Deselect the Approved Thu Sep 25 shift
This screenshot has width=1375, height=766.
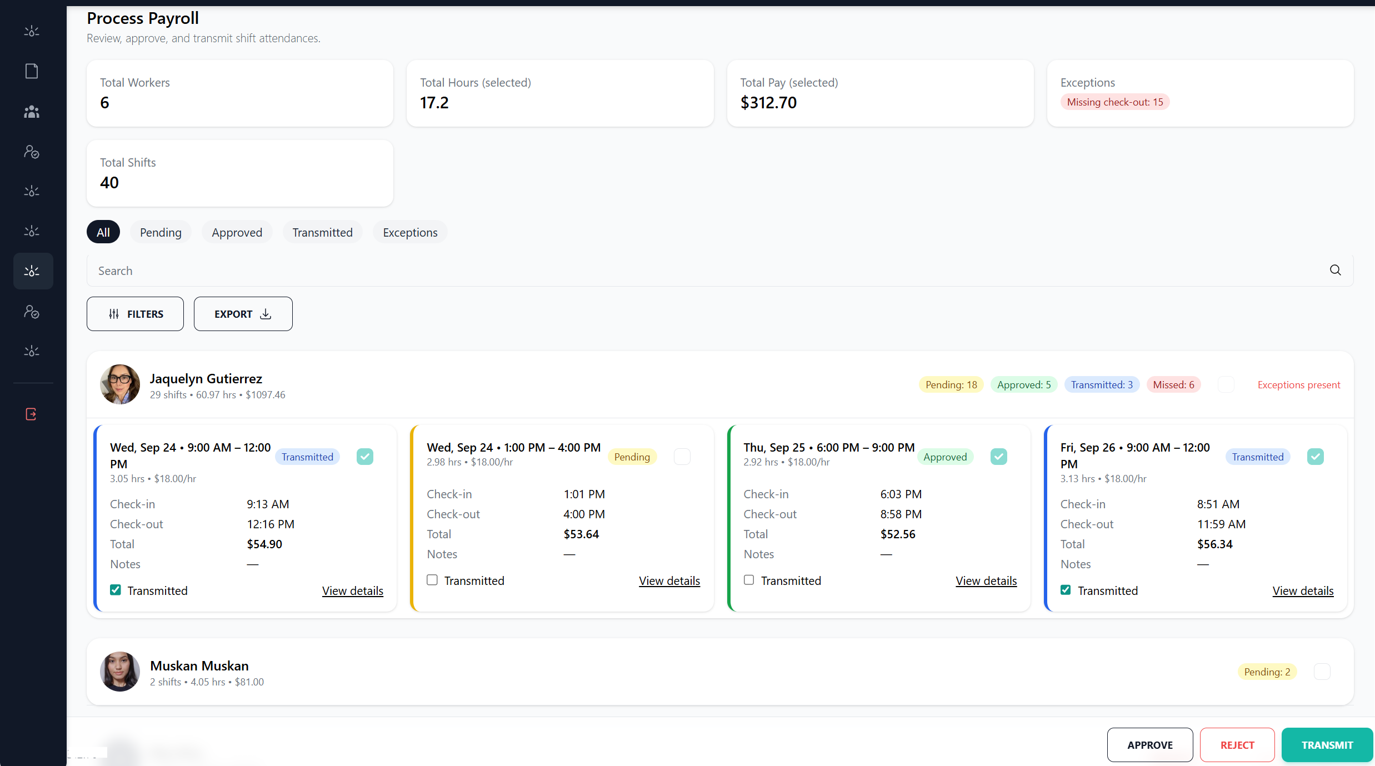click(998, 457)
